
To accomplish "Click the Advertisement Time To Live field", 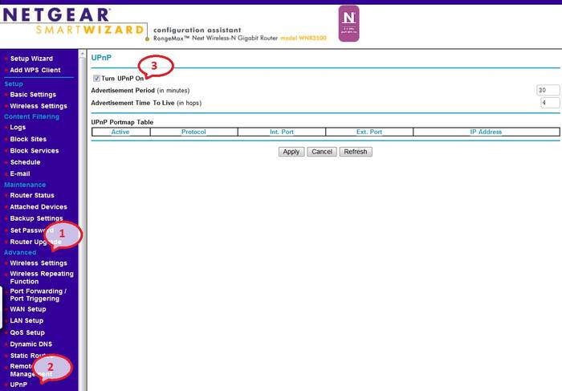I will pyautogui.click(x=549, y=103).
